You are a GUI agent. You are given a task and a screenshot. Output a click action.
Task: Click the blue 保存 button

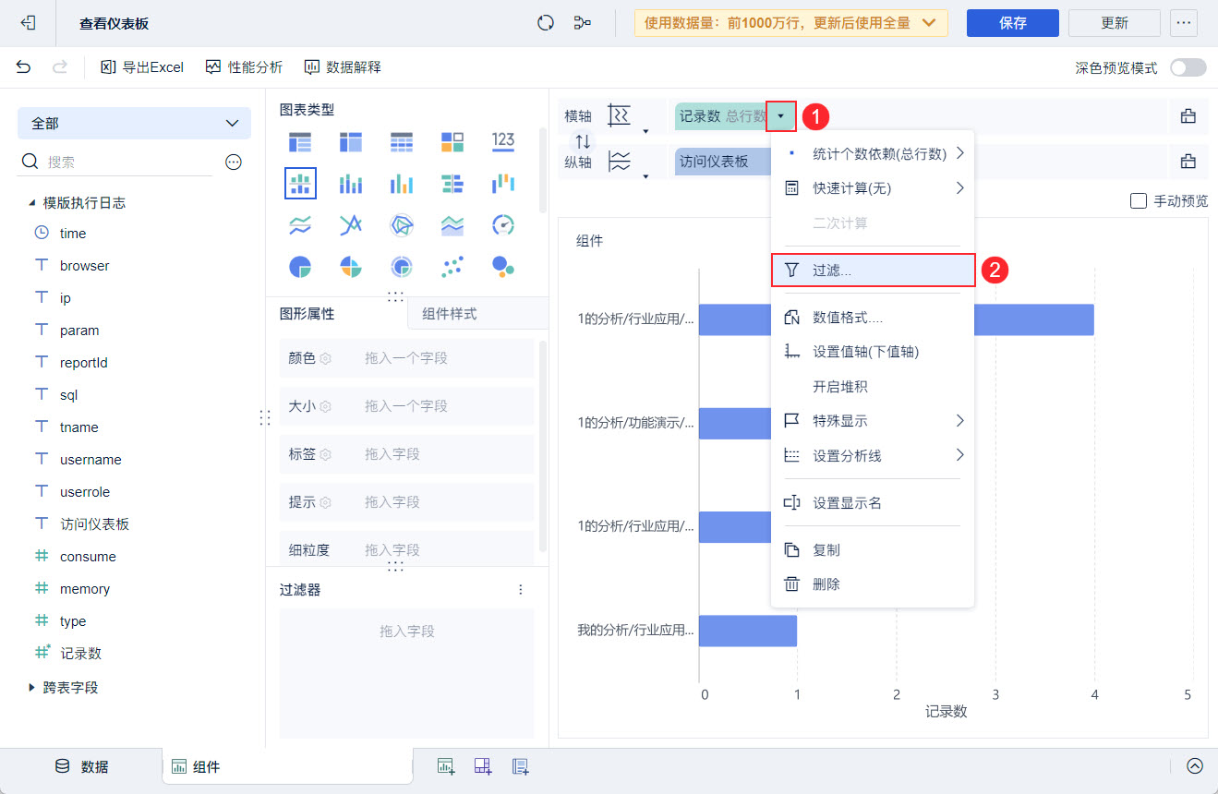point(1013,23)
